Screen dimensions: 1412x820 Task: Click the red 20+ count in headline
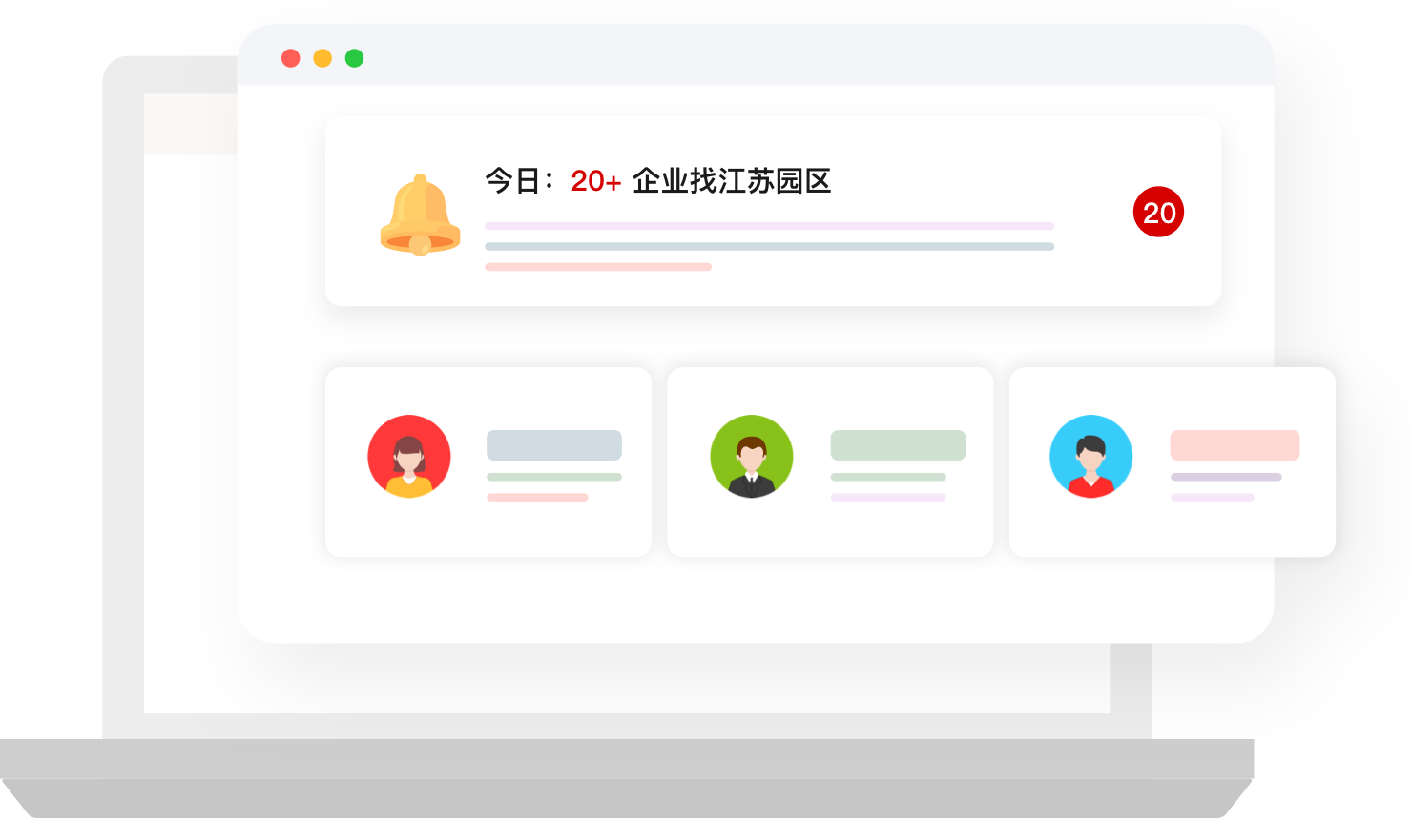tap(595, 180)
